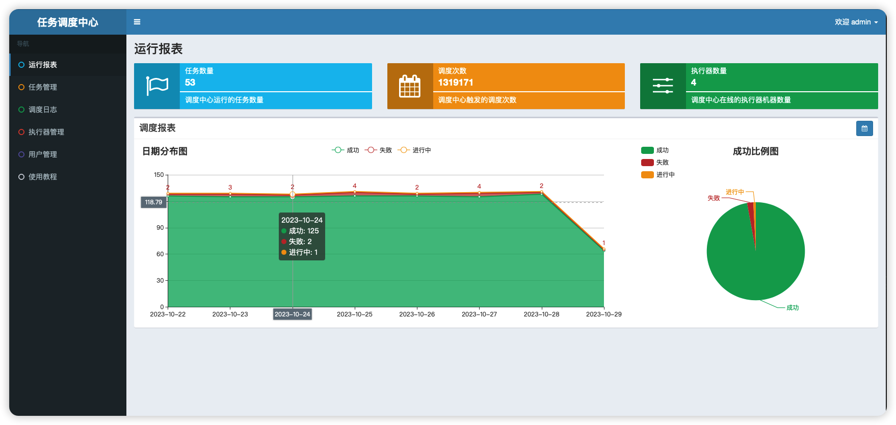Click 118.79 y-axis pointer label

click(153, 202)
